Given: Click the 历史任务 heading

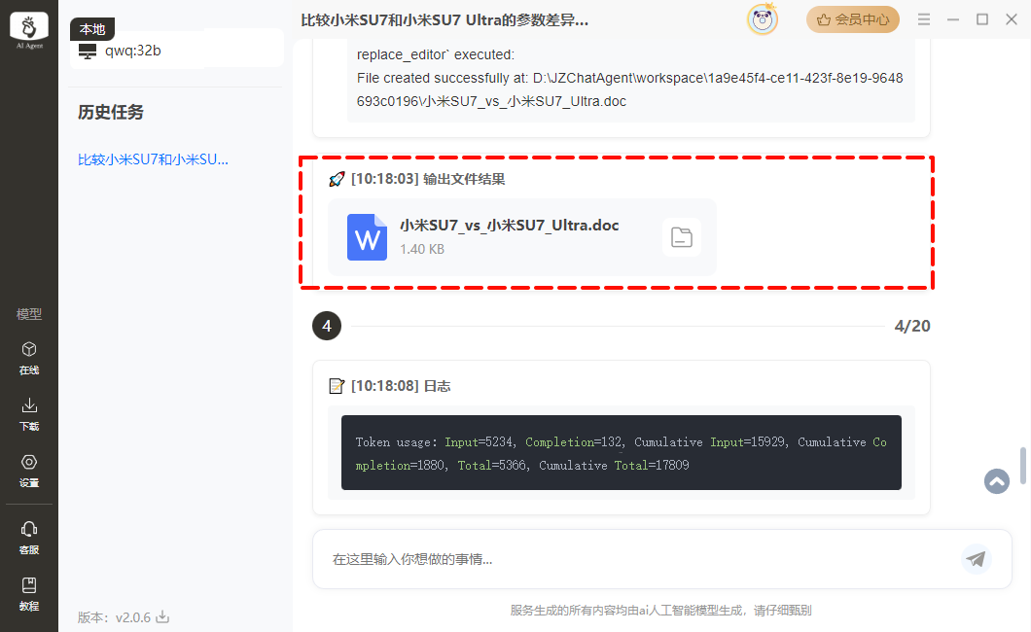Looking at the screenshot, I should (x=111, y=113).
